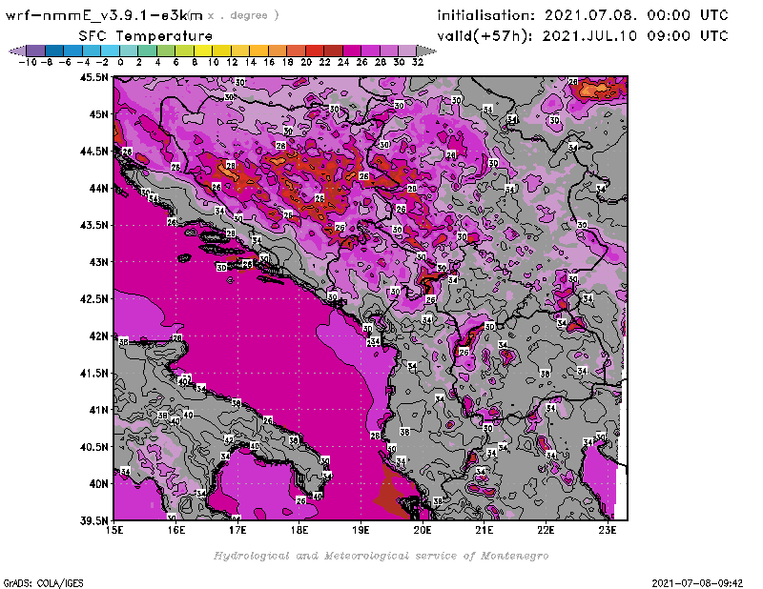Pick the green swatch between 2 and 4
This screenshot has width=763, height=589.
click(147, 51)
